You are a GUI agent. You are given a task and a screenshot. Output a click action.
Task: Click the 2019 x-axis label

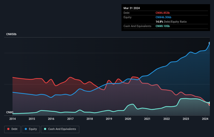(x=109, y=119)
